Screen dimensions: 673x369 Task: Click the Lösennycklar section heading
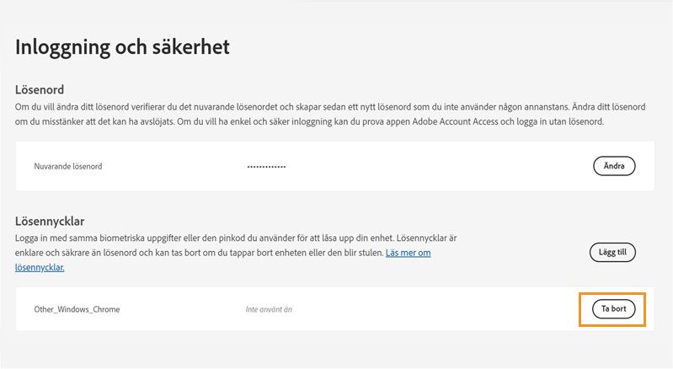(x=50, y=221)
